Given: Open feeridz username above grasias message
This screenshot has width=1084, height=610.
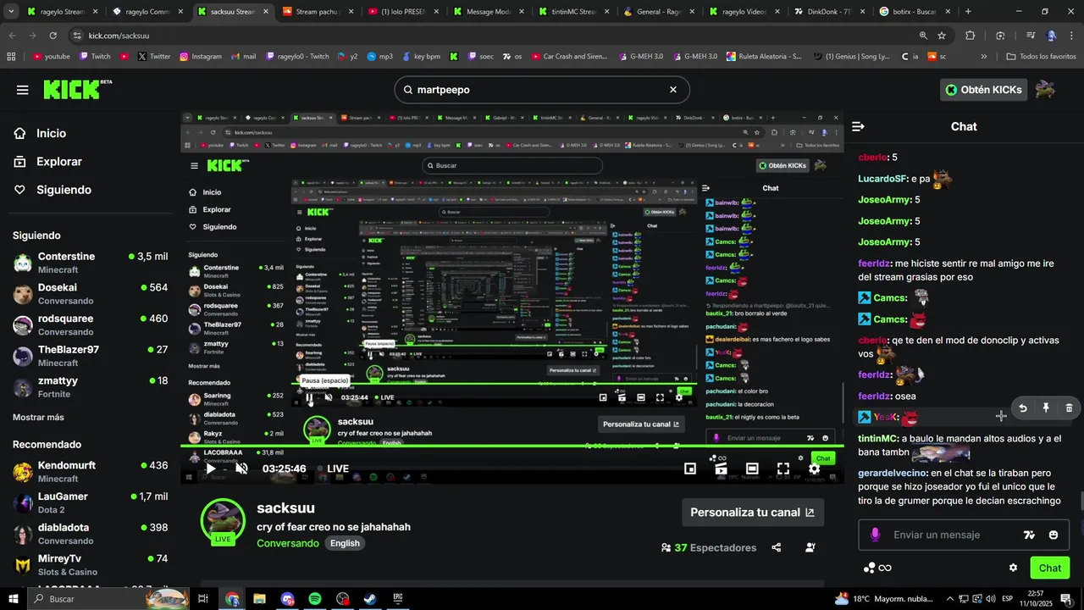Looking at the screenshot, I should (x=874, y=263).
